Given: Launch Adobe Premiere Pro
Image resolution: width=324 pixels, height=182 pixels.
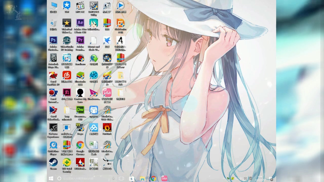Looking at the screenshot, I should coord(80,40).
